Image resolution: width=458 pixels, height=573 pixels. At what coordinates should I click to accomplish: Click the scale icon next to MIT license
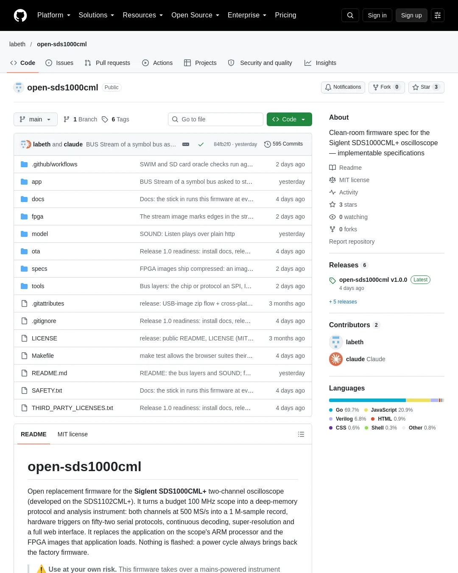(x=332, y=180)
